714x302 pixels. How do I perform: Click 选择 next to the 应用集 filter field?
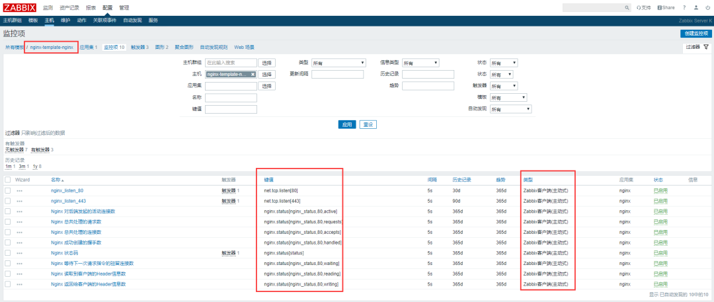point(267,86)
